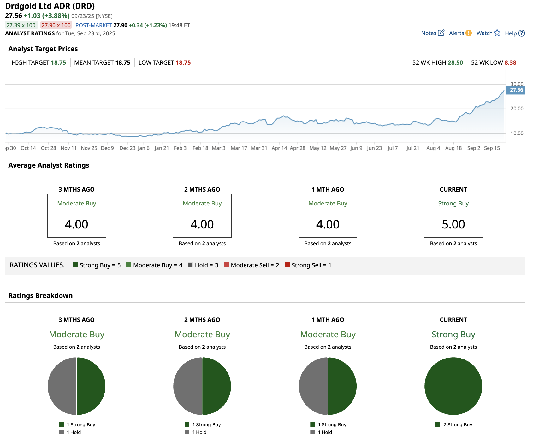Screen dimensions: 539x445
Task: Add stock via Watch link
Action: click(x=484, y=33)
